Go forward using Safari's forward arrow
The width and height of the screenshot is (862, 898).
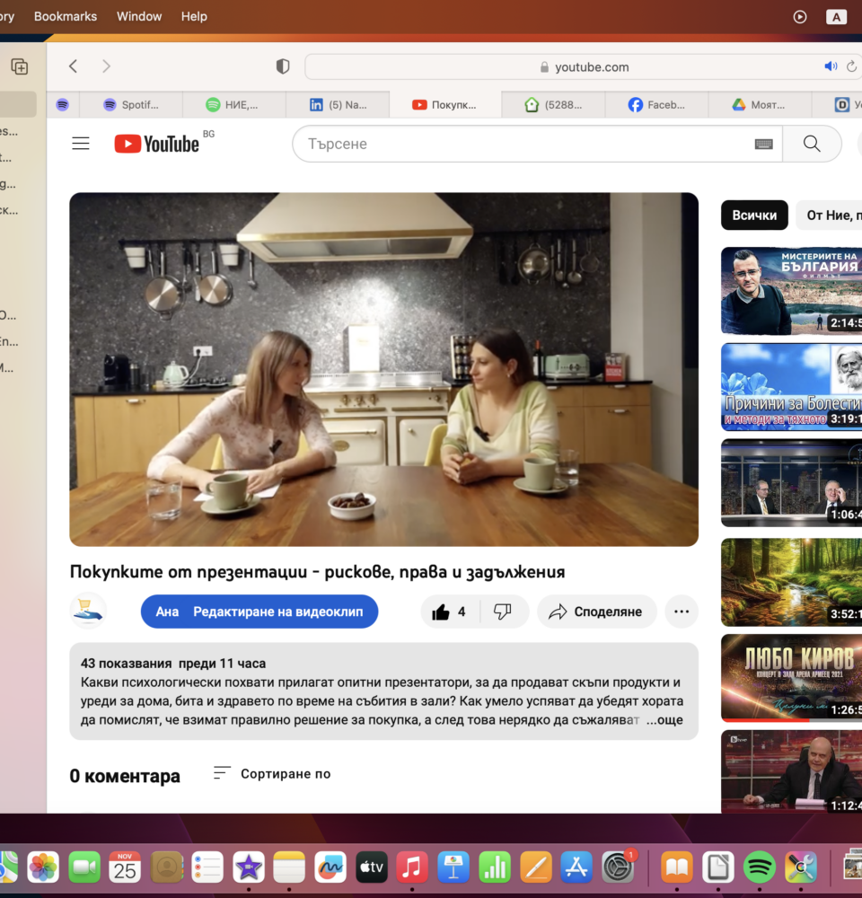pos(106,66)
